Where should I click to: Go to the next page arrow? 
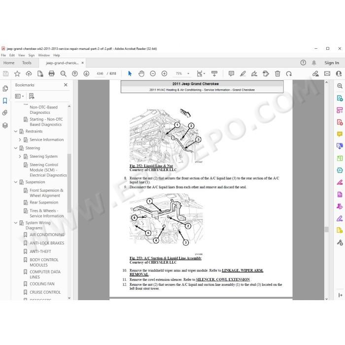86,74
